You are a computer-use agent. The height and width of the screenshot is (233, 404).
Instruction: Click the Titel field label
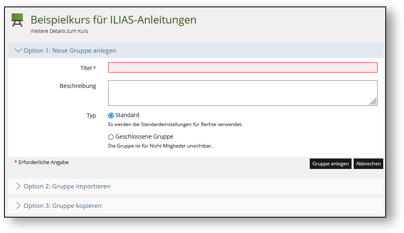point(86,68)
